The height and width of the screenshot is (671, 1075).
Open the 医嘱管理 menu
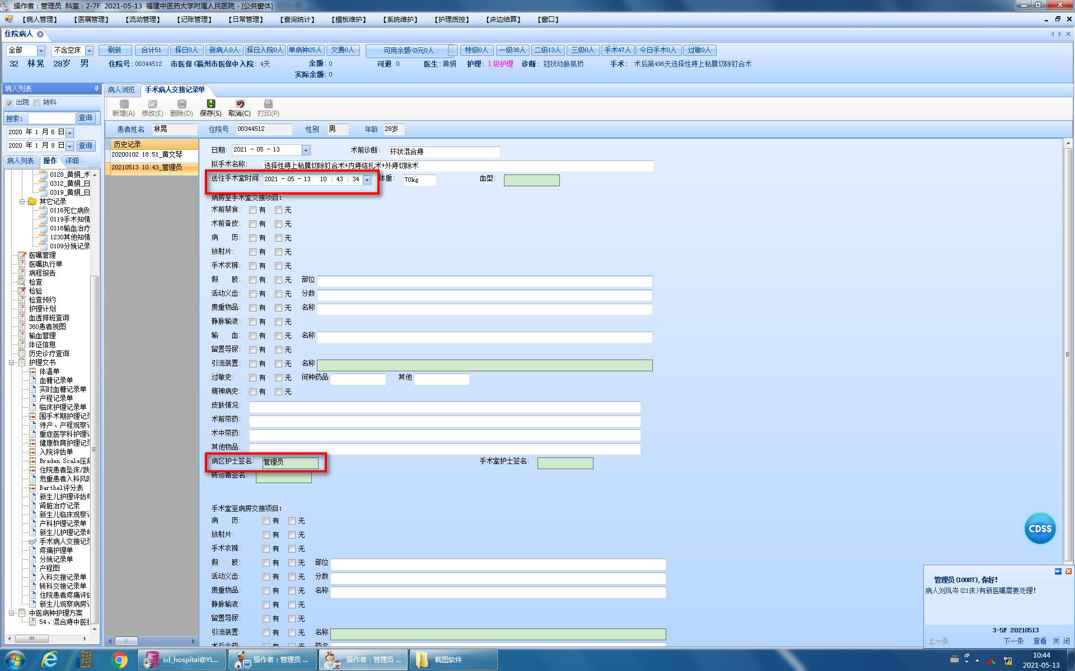tap(91, 20)
